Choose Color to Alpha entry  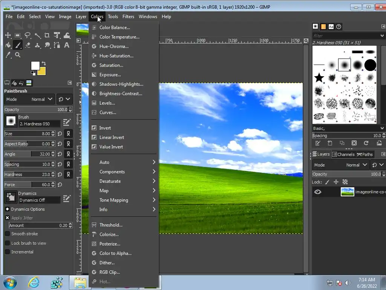click(124, 253)
